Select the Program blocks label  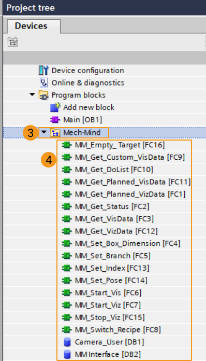79,95
